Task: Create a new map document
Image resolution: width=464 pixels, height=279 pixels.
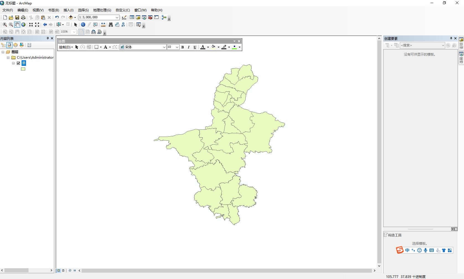Action: [x=5, y=17]
